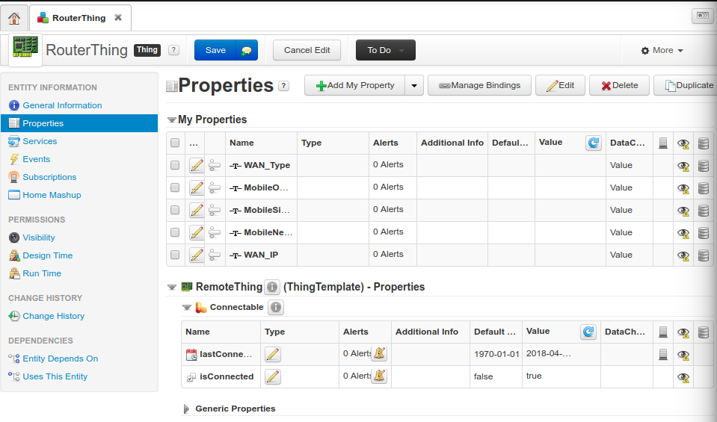Check the WAN_Type row checkbox
717x422 pixels.
point(175,165)
